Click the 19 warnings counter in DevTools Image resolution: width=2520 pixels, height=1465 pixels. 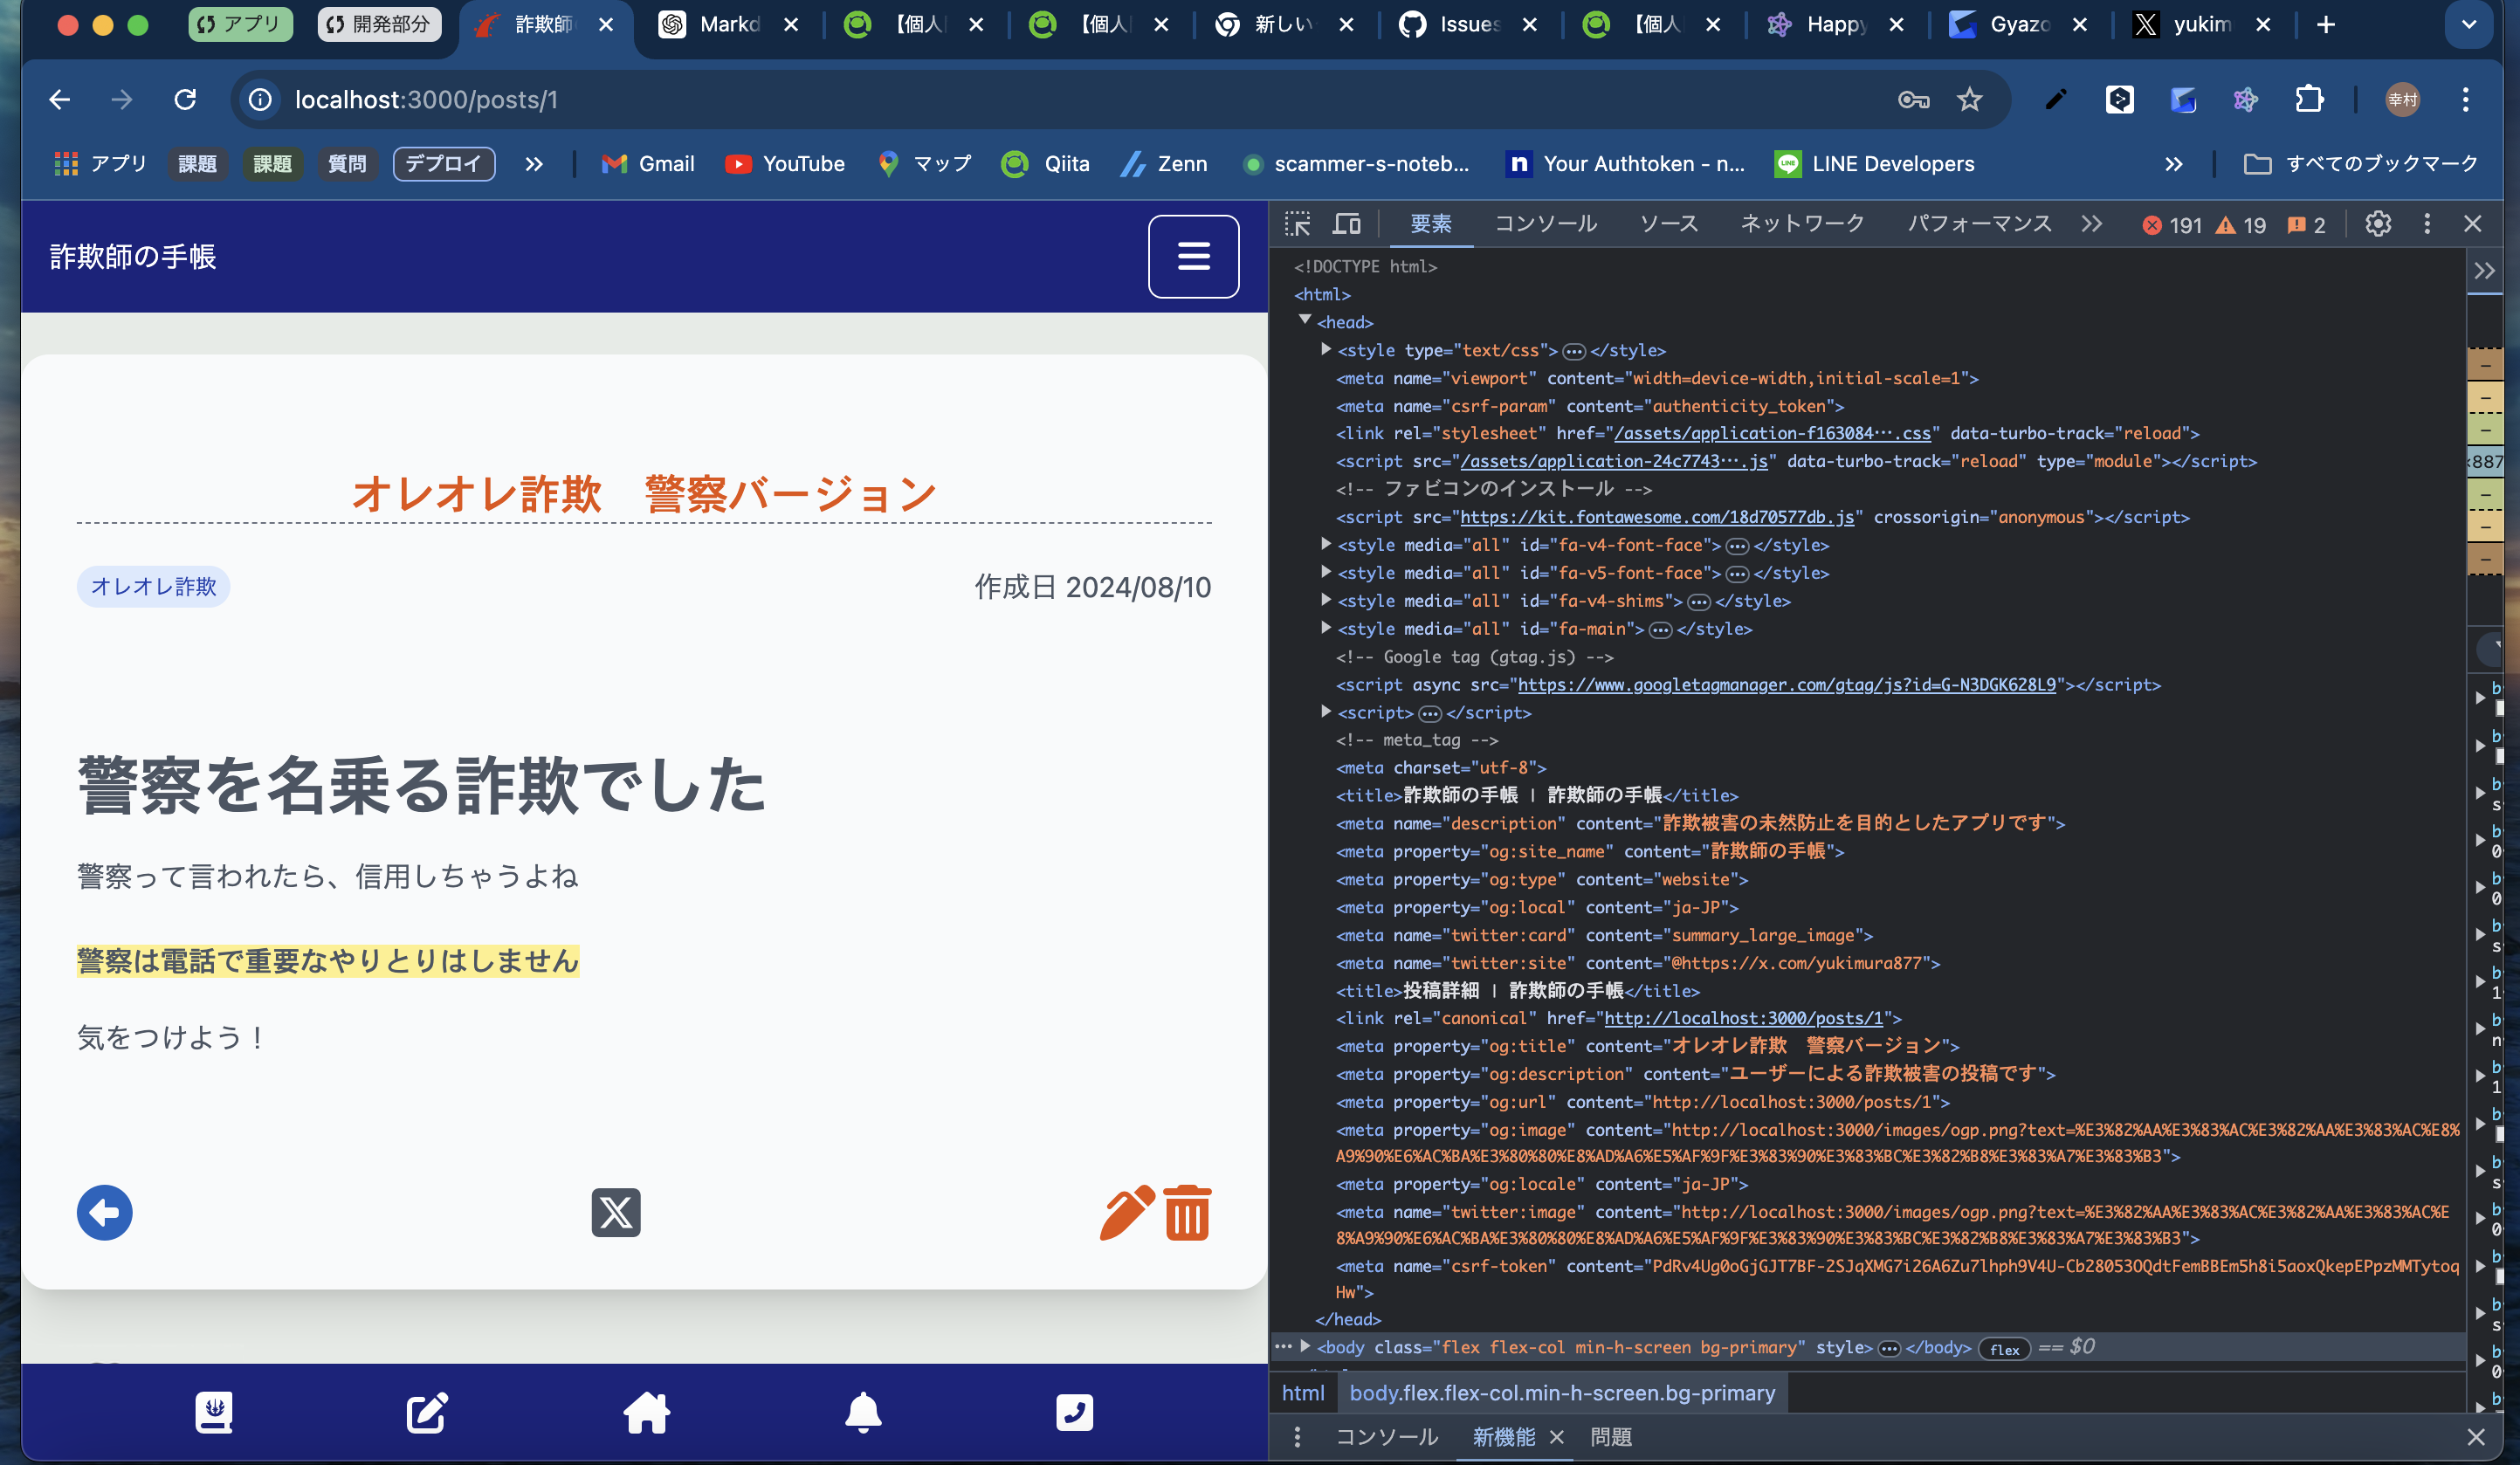[x=2241, y=225]
